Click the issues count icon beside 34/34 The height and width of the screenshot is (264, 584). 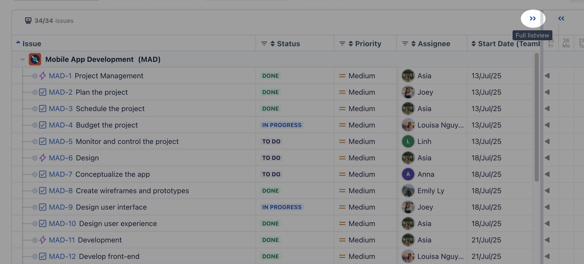pyautogui.click(x=28, y=21)
